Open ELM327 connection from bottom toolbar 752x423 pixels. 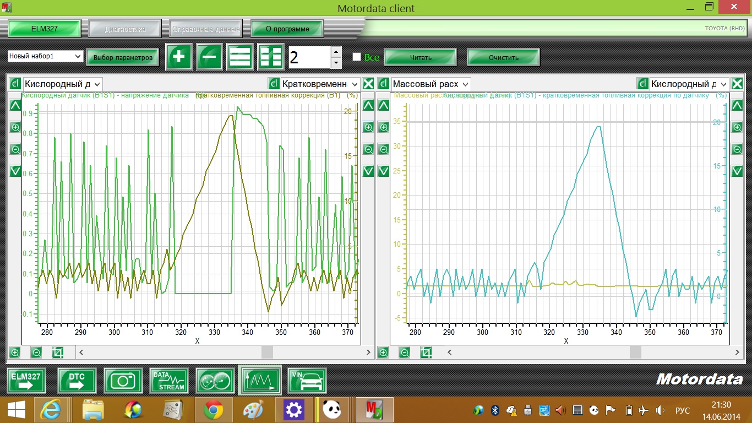click(x=26, y=381)
